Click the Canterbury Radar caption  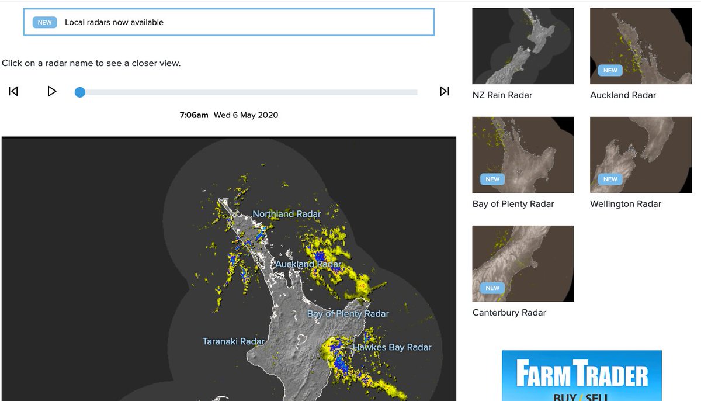[509, 313]
